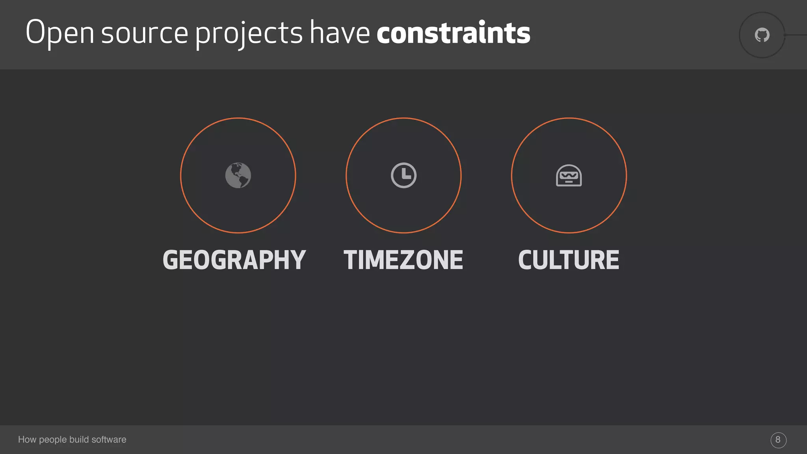Click the slide number 8 badge

coord(778,440)
